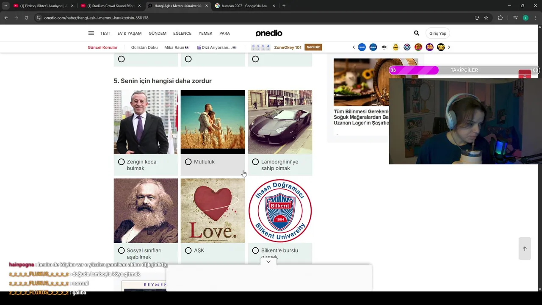Open the Chrome profile avatar
Image resolution: width=542 pixels, height=305 pixels.
coord(525,18)
